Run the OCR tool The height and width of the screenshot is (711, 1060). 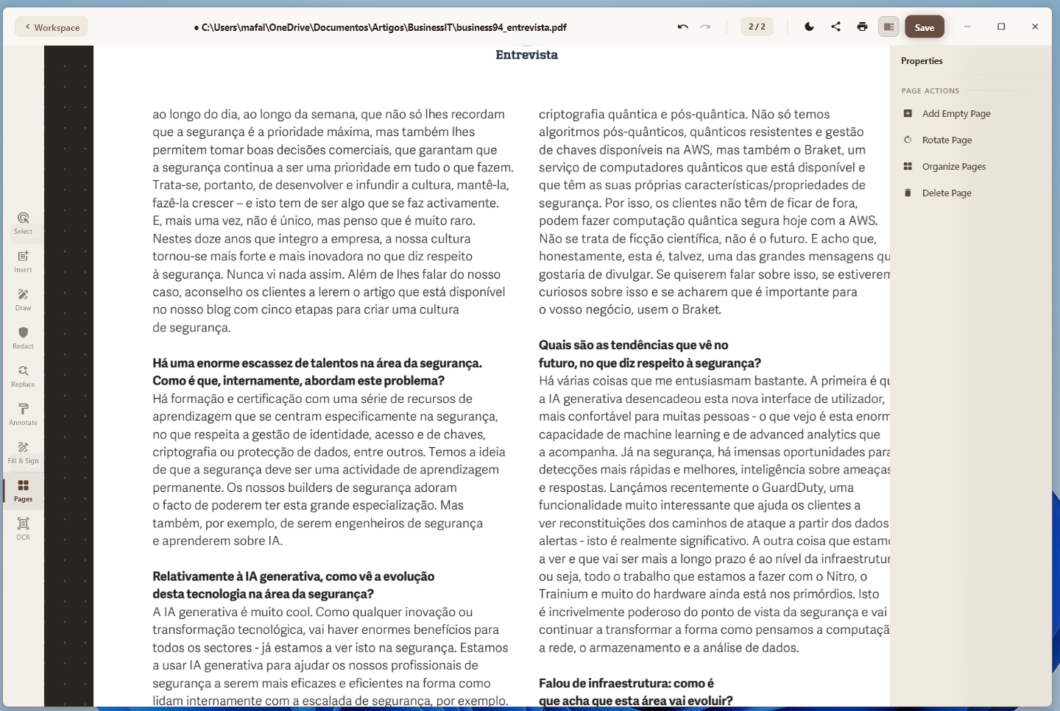(x=23, y=529)
